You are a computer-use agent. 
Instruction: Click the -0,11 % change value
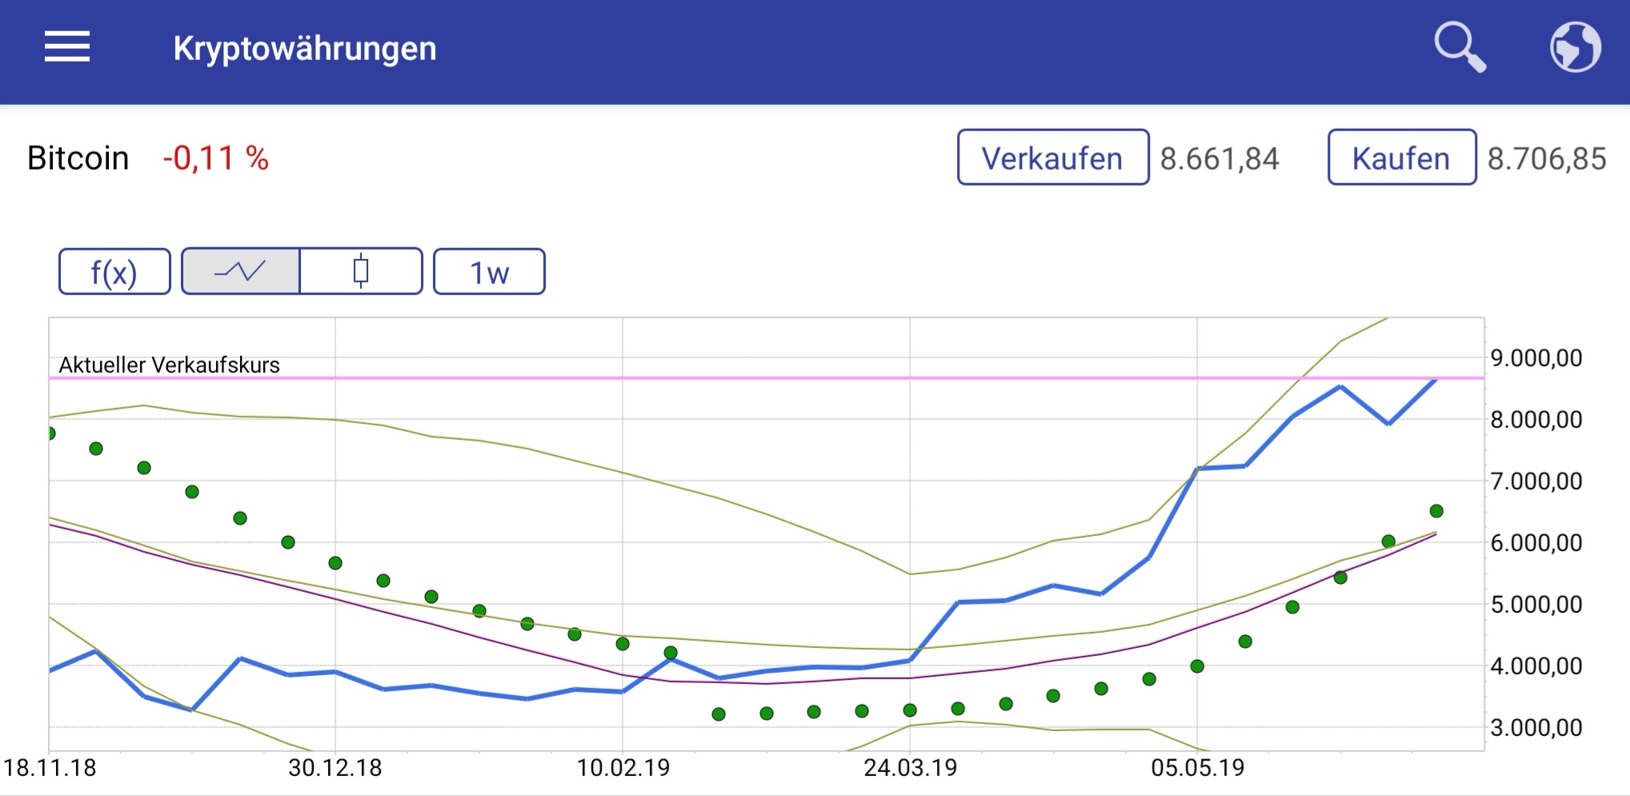click(x=215, y=158)
